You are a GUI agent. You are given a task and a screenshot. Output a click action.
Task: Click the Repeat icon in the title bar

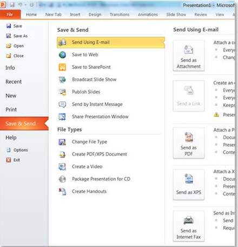click(x=32, y=5)
